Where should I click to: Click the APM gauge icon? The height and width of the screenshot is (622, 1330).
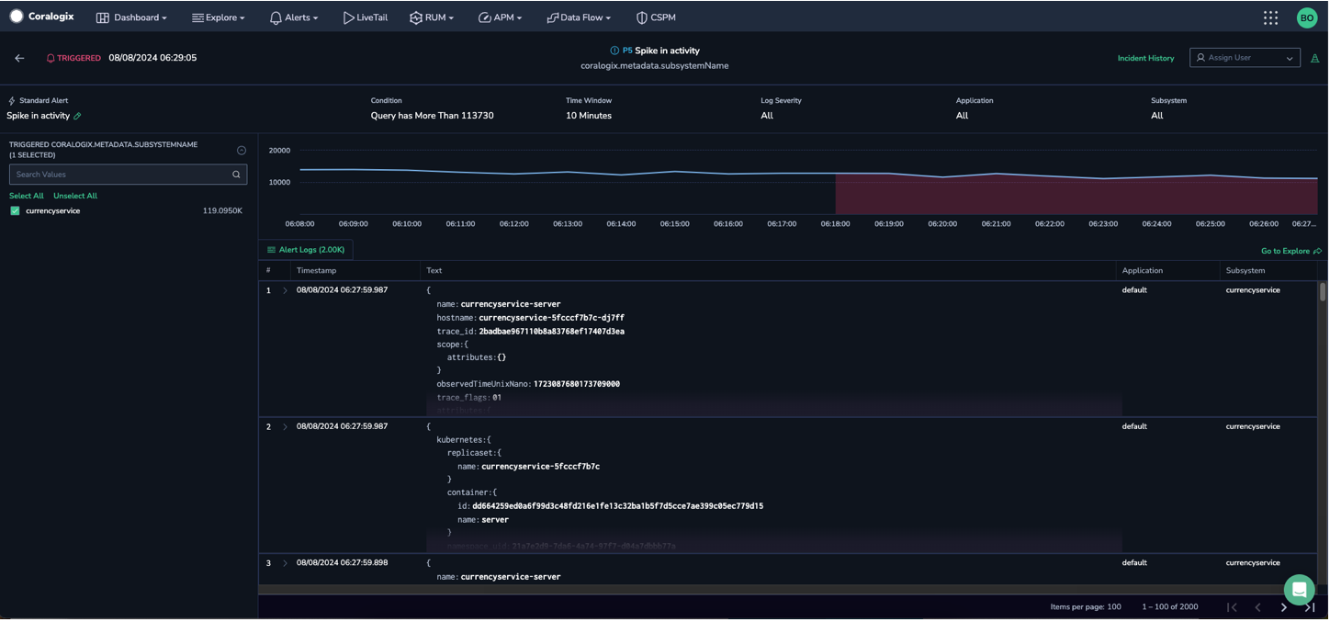(x=484, y=17)
